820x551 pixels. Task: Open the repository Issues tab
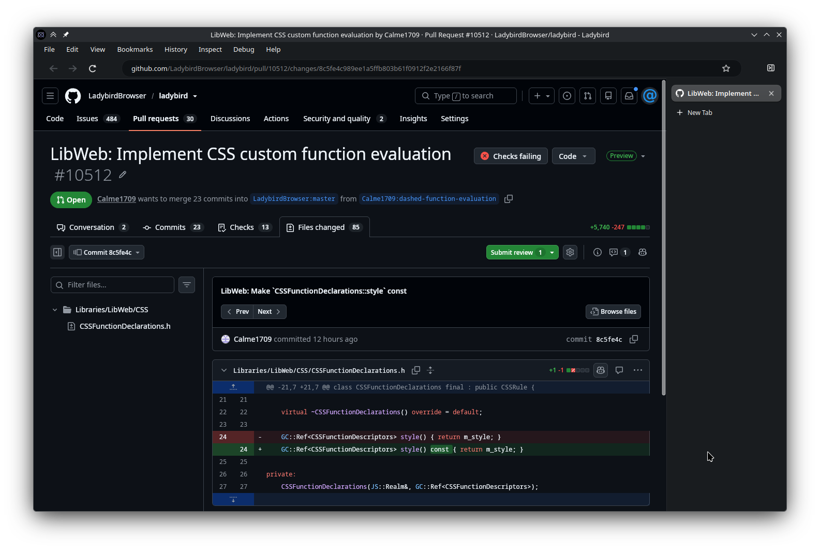[97, 119]
